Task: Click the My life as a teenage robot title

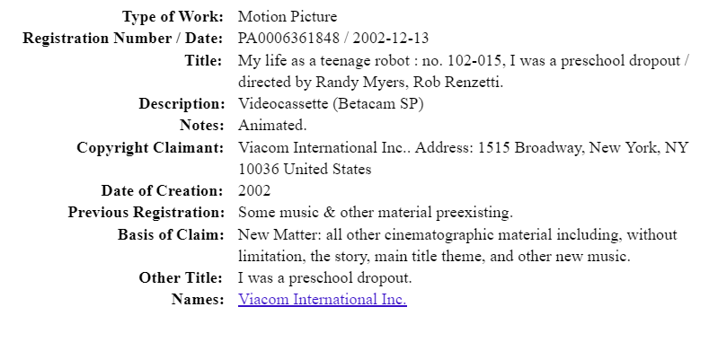Action: (x=323, y=60)
